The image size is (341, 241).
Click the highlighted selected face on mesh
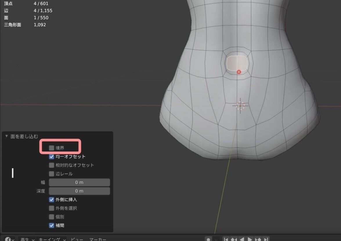click(237, 63)
